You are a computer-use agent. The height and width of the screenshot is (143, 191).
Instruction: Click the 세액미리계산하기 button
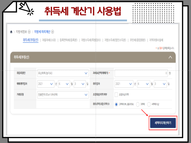(x=163, y=123)
